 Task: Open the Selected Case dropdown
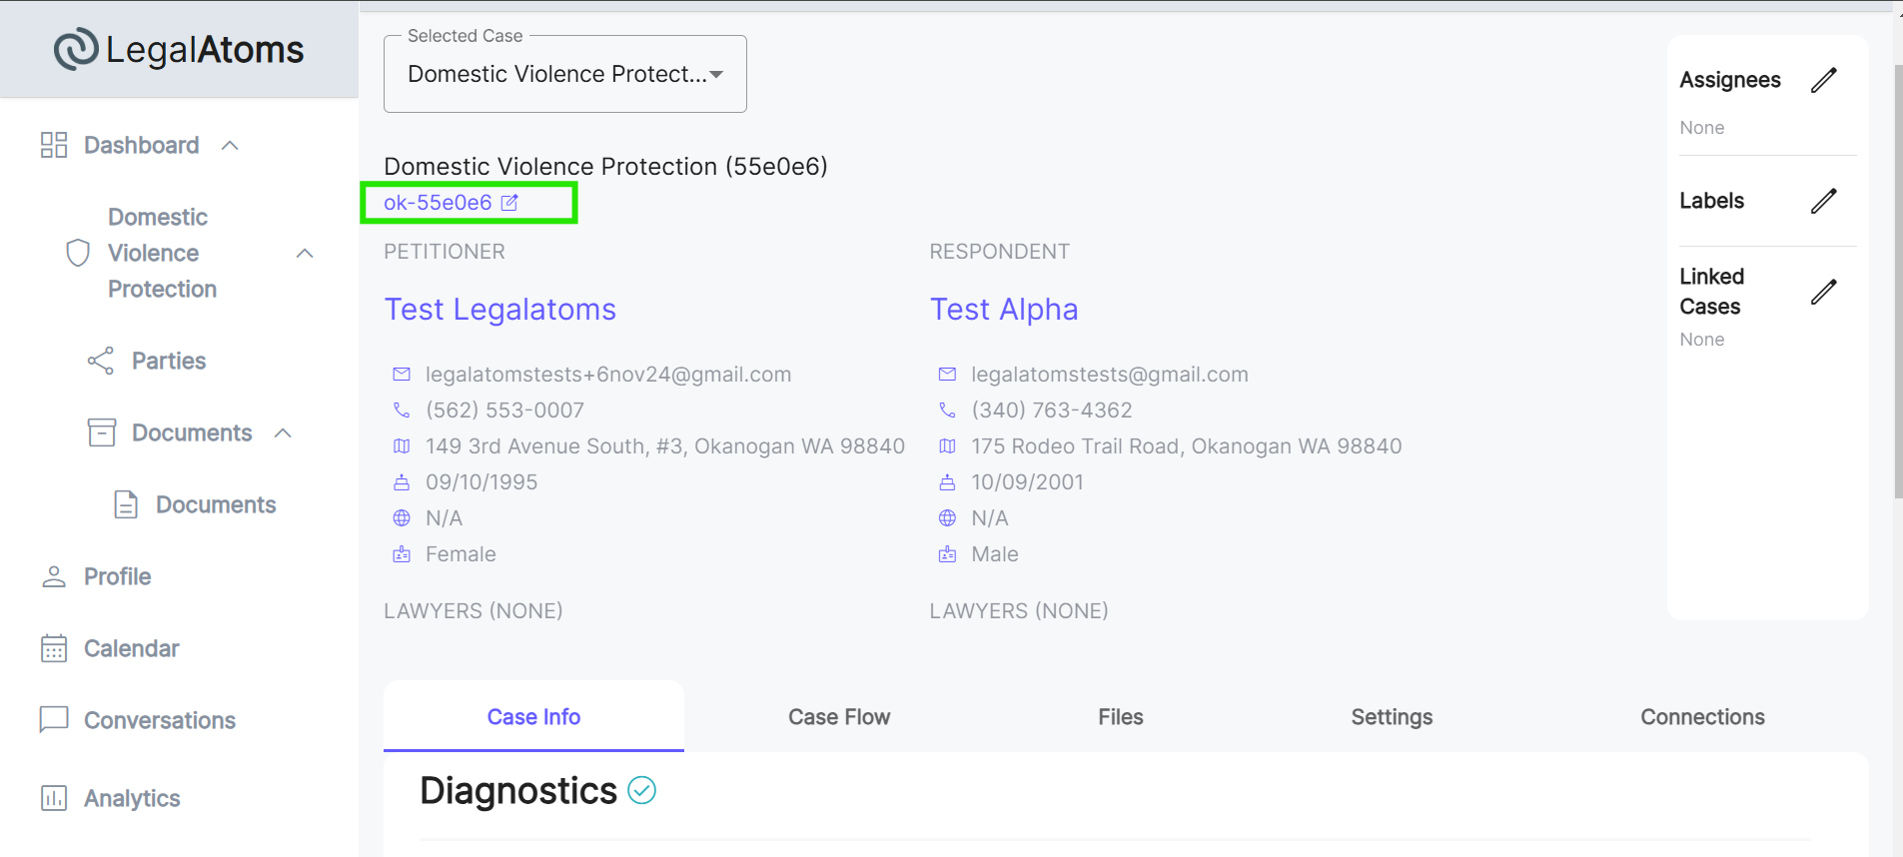point(565,74)
